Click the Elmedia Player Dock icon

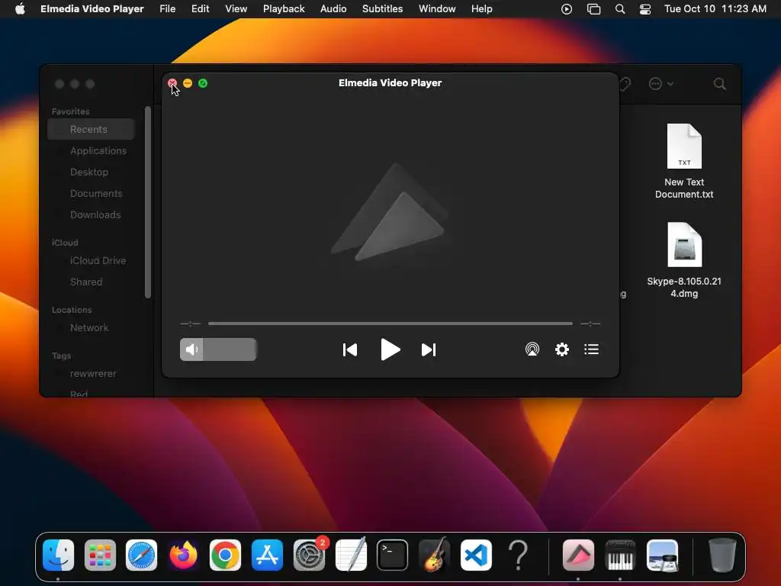578,555
